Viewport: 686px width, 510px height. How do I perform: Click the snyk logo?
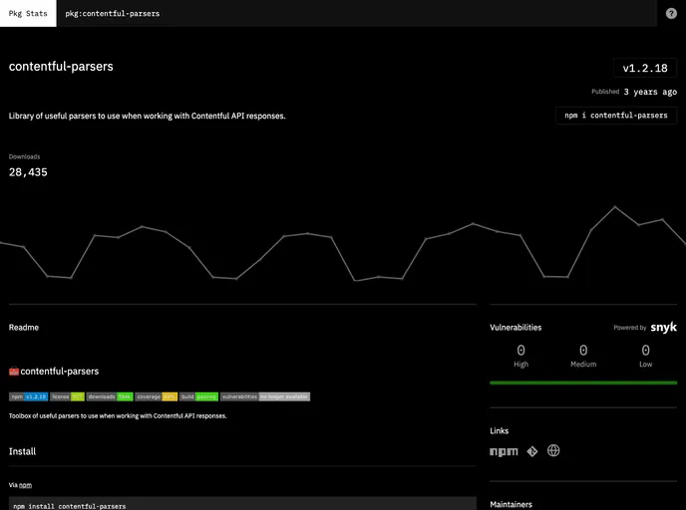[664, 328]
